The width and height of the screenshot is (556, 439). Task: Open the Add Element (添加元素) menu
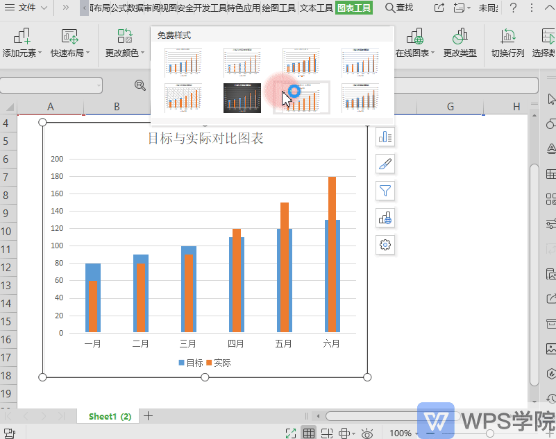(x=22, y=43)
